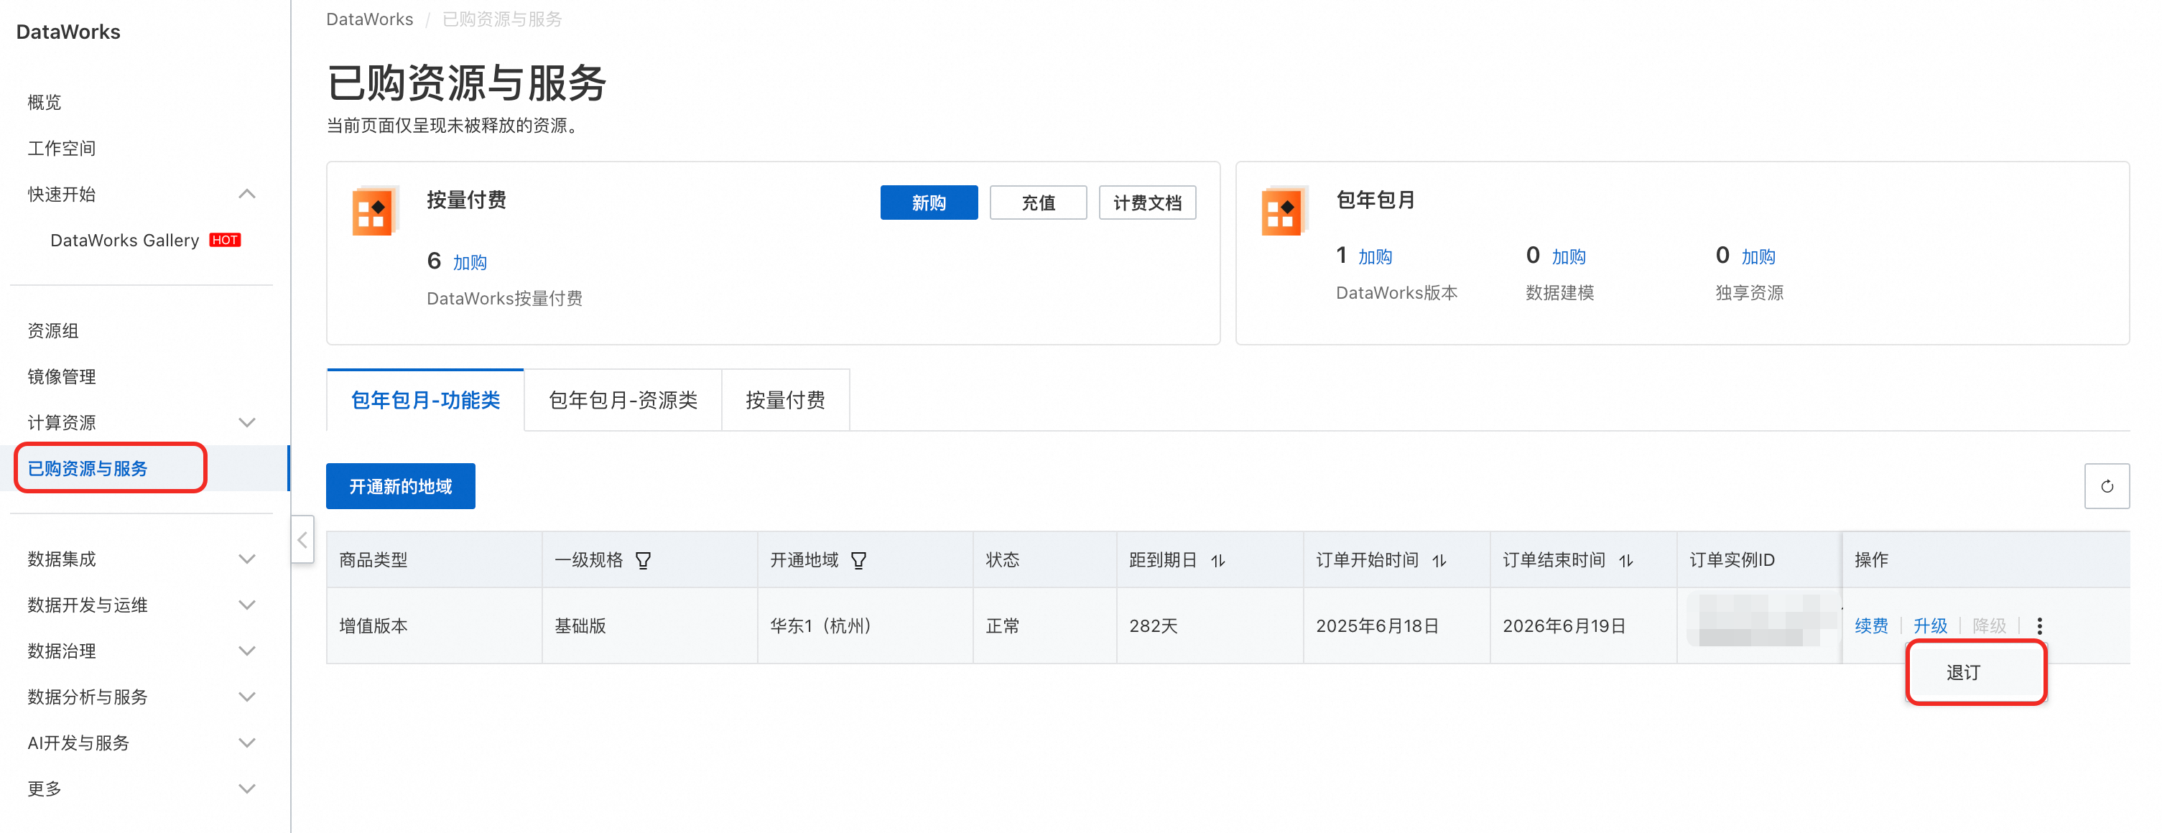
Task: Click 加购 next to 数据建模
Action: coord(1568,256)
